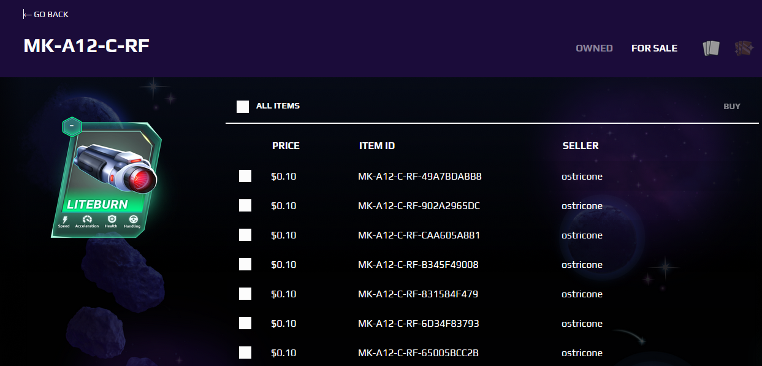Select checkbox for item ending 831584F479
Screen dimensions: 762x366
(x=245, y=294)
